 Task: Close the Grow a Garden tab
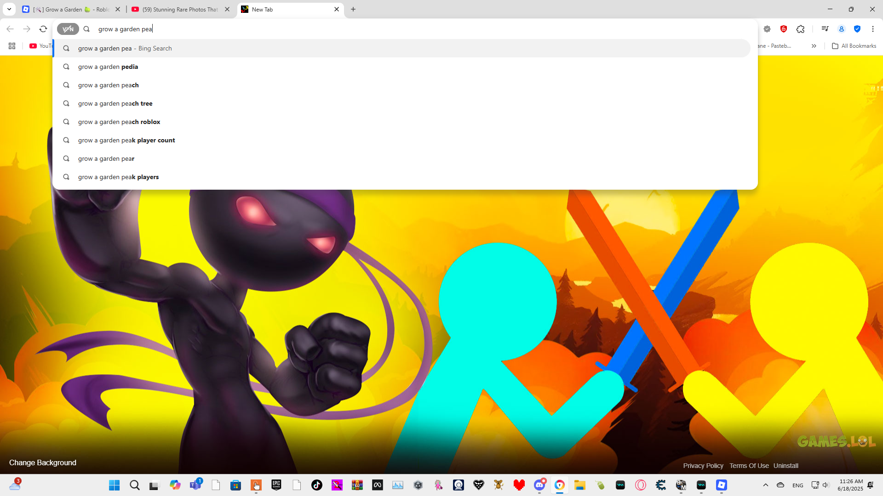click(x=118, y=9)
